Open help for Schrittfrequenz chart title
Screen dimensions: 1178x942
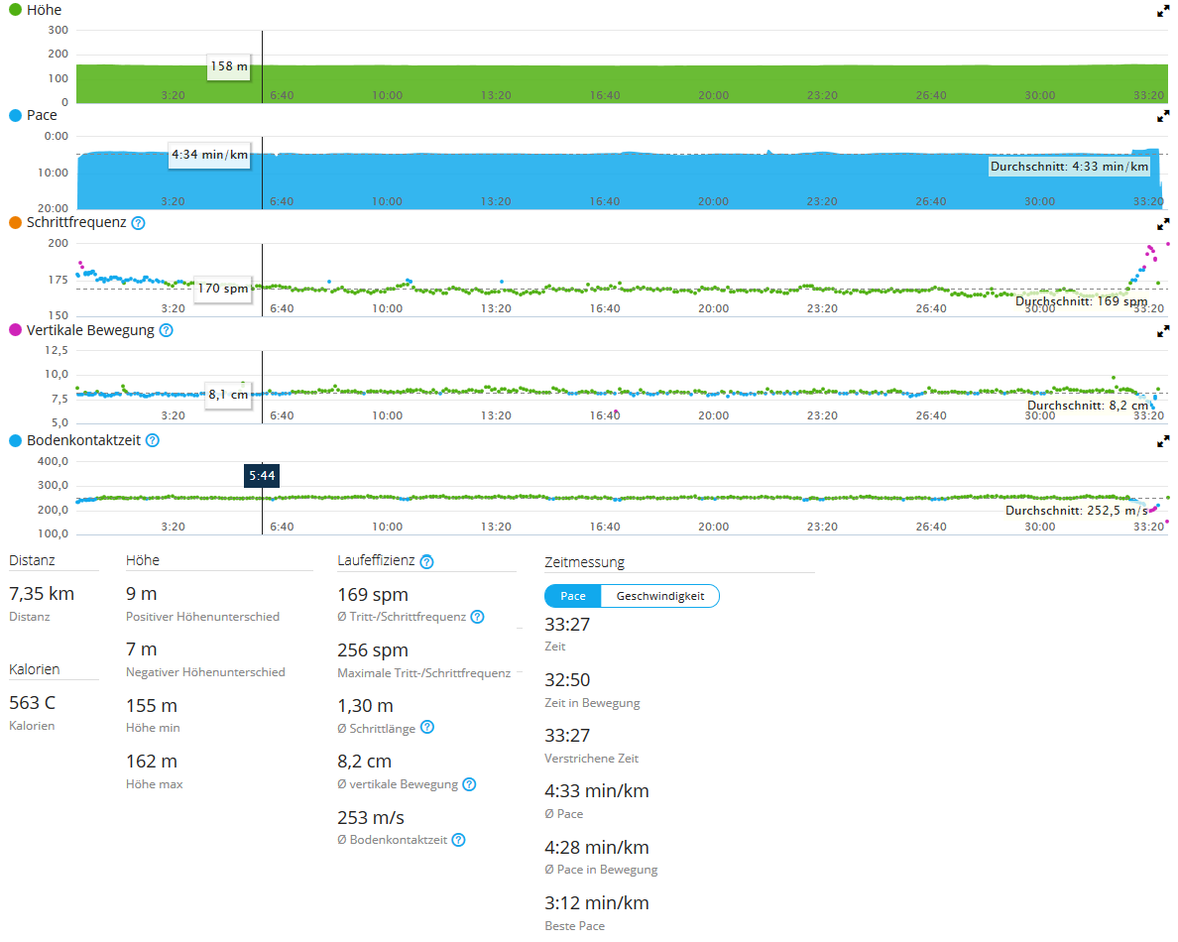139,223
